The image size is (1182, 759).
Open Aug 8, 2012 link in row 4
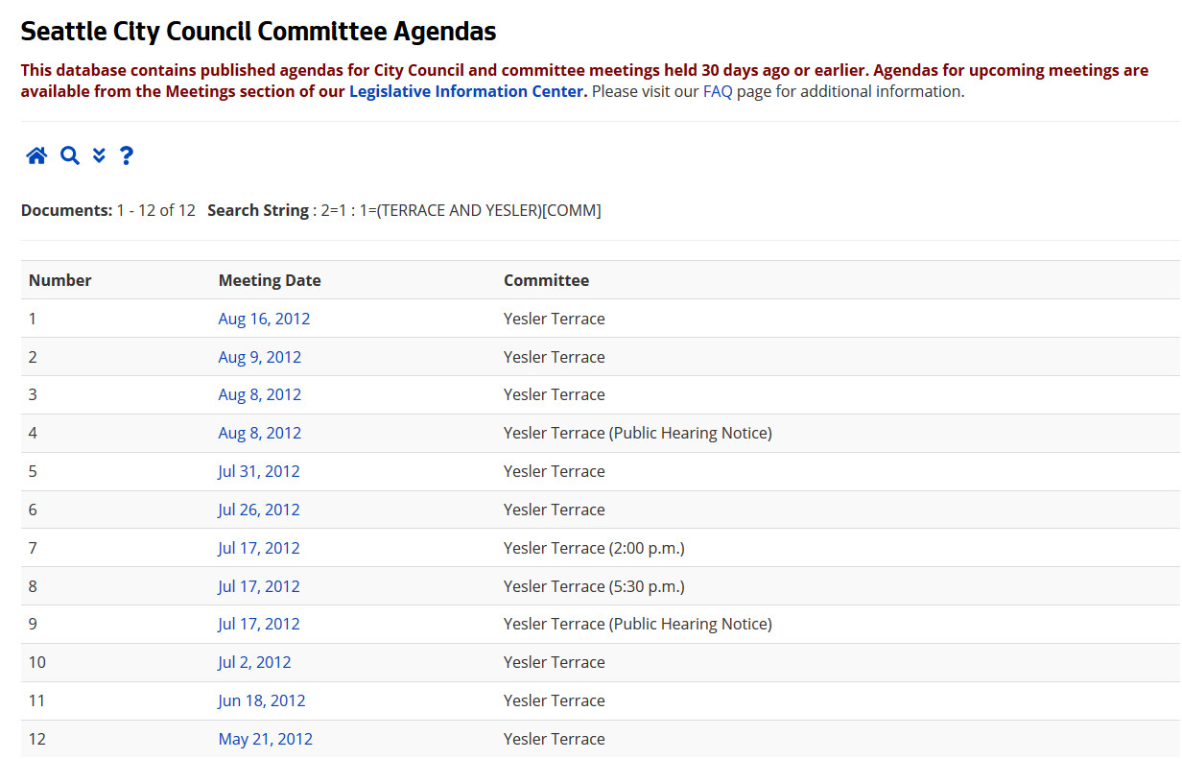pos(259,433)
